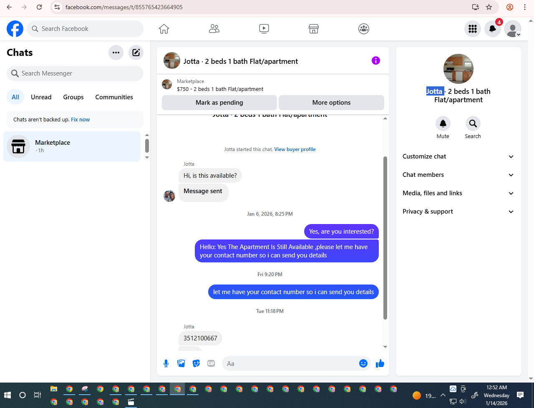Screen dimensions: 534x408
Task: Select the All chats tab
Action: [x=15, y=97]
